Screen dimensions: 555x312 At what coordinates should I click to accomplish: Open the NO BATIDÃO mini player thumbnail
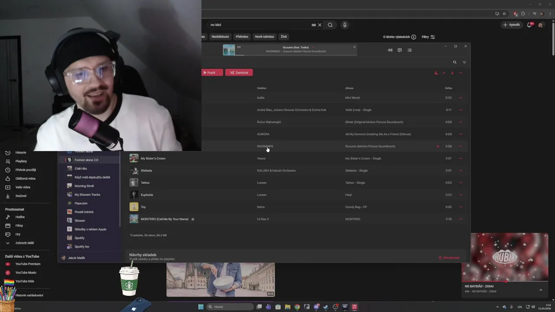[x=505, y=257]
